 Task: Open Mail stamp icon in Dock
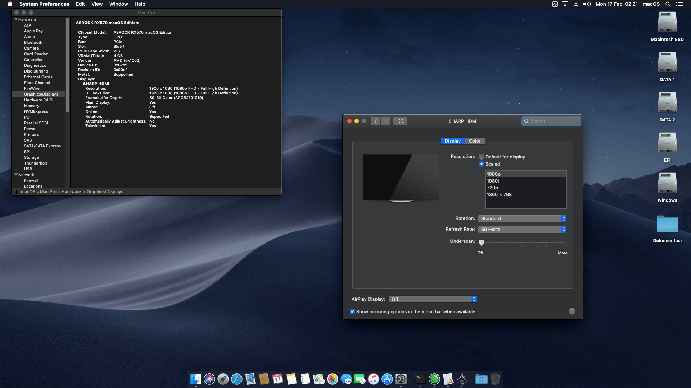250,379
